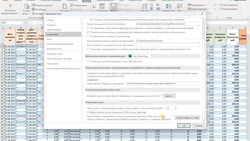This screenshot has height=141, width=250.
Task: Click Поиск решения in the ribbon
Action: pos(229,5)
